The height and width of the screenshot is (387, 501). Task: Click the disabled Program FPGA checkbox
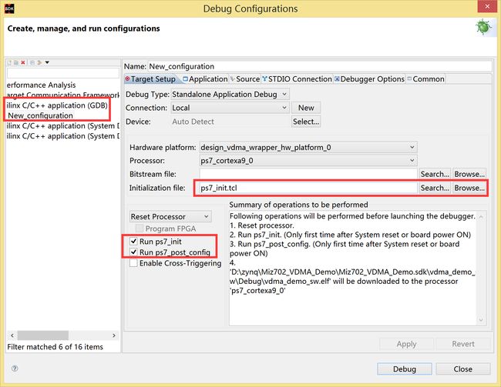tap(140, 229)
